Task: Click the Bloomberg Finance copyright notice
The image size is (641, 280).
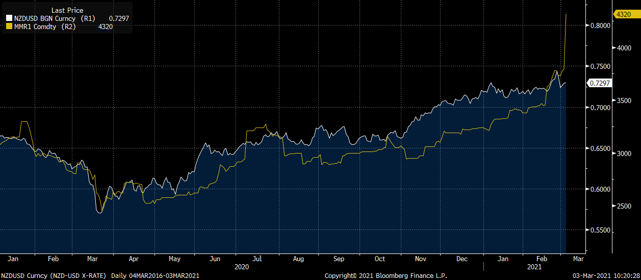Action: coord(386,276)
